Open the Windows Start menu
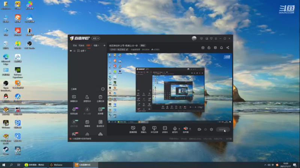This screenshot has width=300, height=168. click(x=4, y=165)
